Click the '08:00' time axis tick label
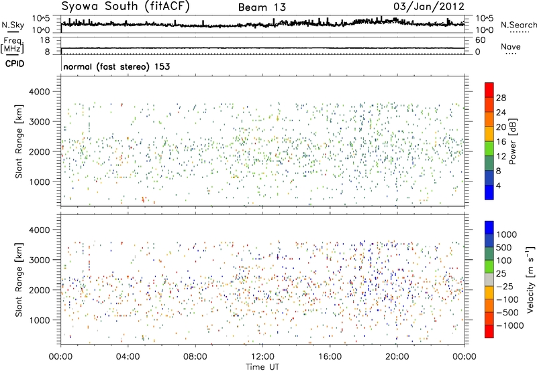Viewport: 537px width, 371px height. point(195,357)
